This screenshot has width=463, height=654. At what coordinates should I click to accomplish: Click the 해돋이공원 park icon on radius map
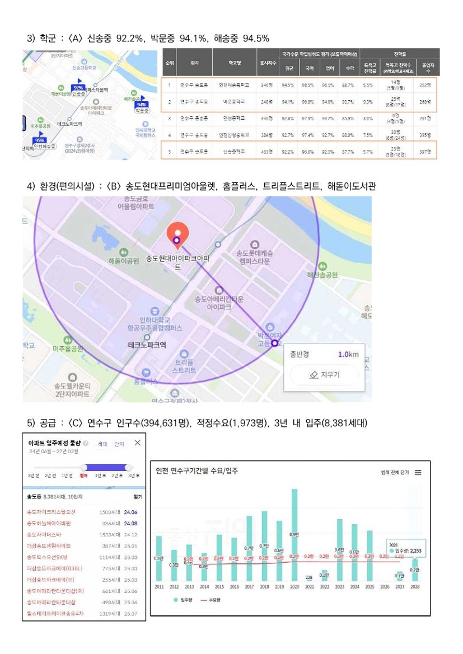[123, 252]
